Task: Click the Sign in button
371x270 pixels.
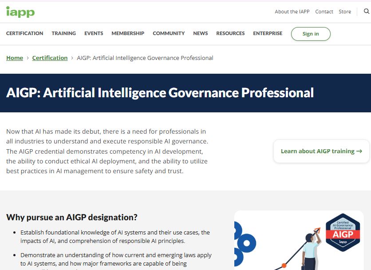Action: click(311, 34)
